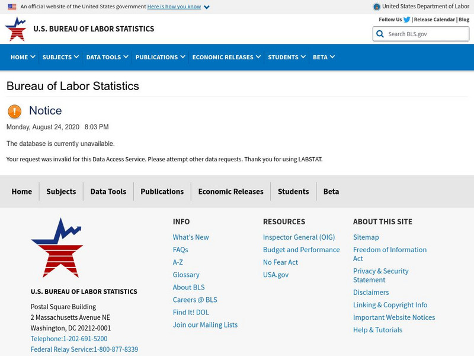Open the Disclaimers link
474x356 pixels.
(371, 293)
